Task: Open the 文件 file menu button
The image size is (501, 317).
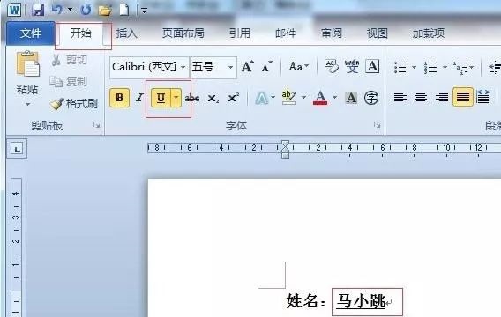Action: pos(31,33)
